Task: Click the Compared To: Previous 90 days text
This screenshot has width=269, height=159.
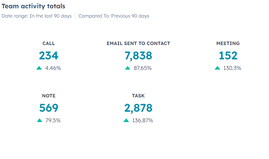Action: pos(114,16)
